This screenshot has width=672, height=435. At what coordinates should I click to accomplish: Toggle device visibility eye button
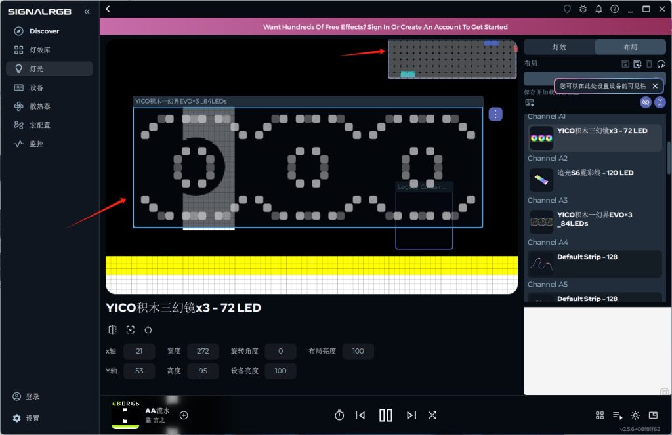[x=646, y=102]
